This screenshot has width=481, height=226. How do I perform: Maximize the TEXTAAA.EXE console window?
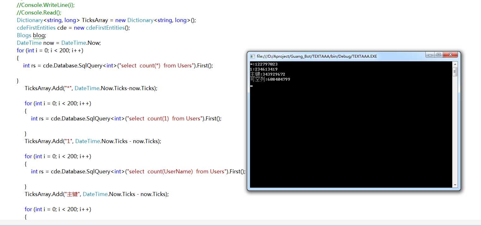point(438,55)
